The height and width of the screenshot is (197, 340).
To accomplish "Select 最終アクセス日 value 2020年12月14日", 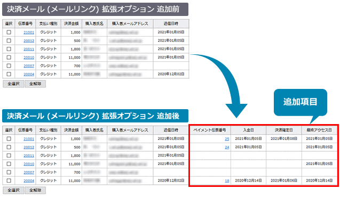I will [319, 180].
